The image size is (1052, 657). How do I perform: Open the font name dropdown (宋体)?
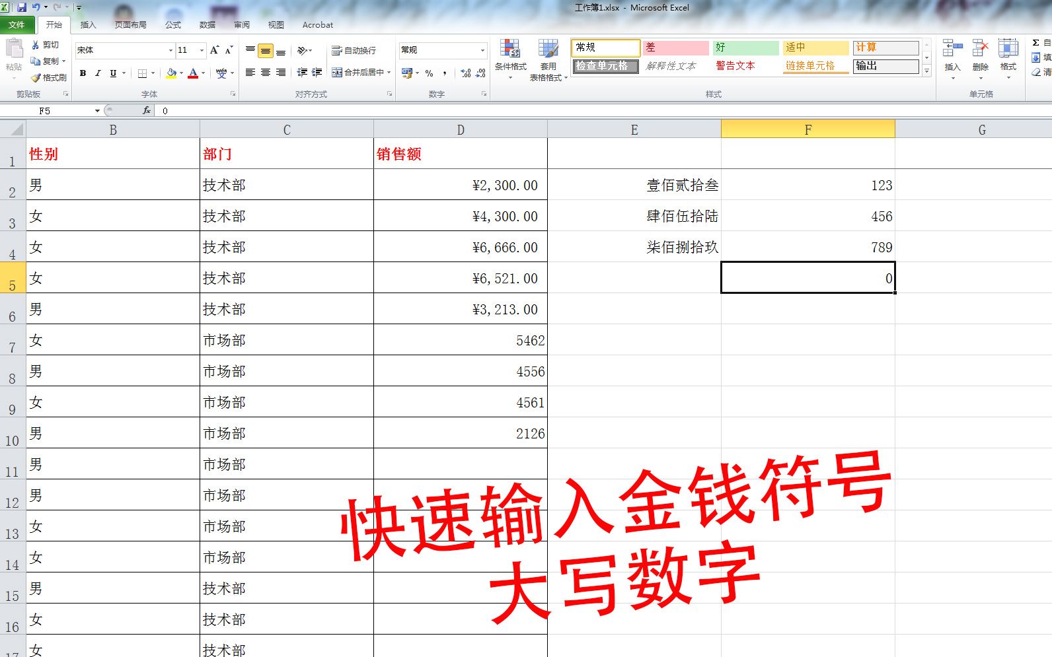click(x=170, y=50)
